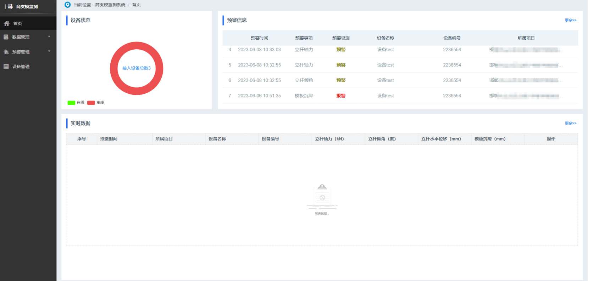The width and height of the screenshot is (599, 281).
Task: Click the 数据管理 sidebar icon
Action: [6, 37]
